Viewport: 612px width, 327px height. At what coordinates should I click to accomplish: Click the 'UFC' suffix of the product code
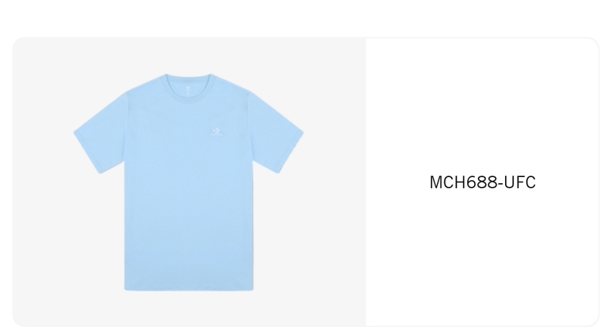[520, 182]
